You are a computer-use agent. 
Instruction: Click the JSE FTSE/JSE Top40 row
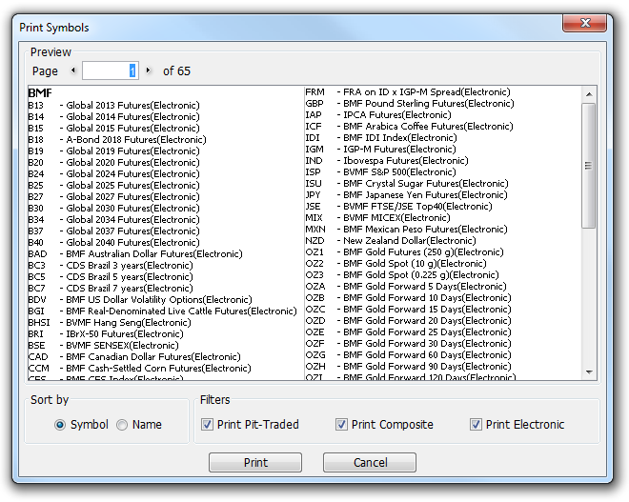(x=398, y=207)
